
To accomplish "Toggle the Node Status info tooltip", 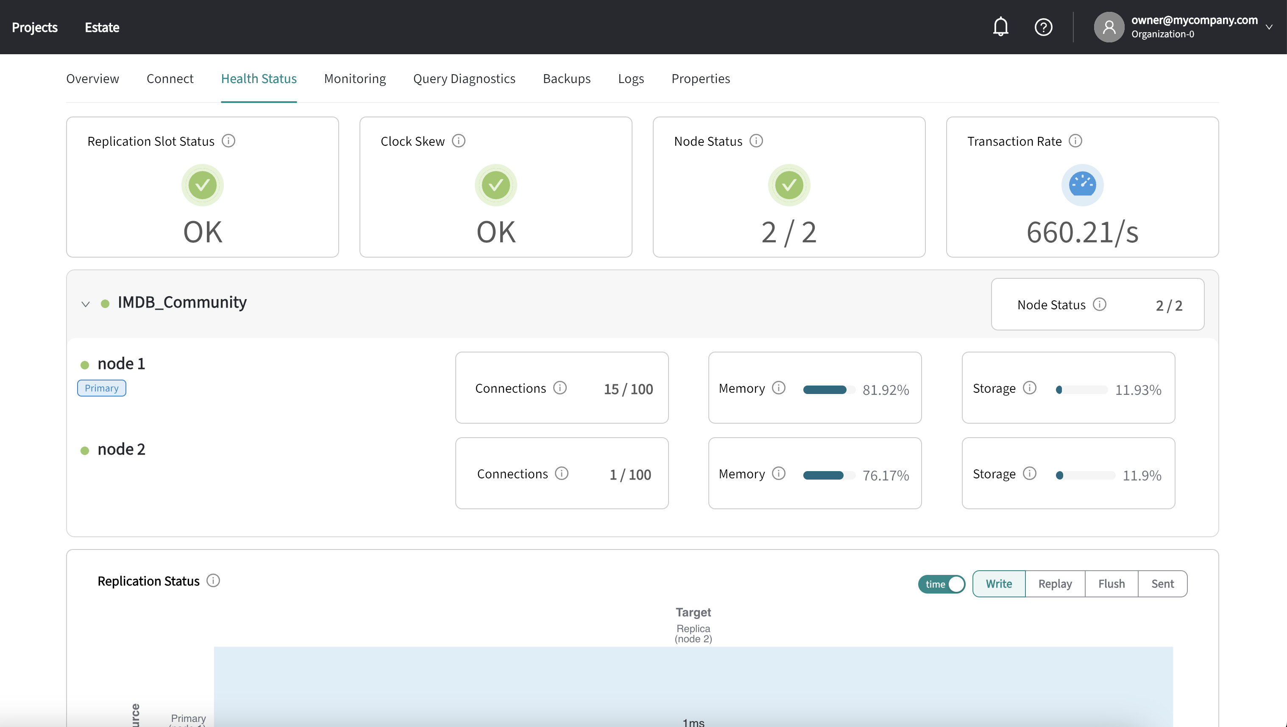I will (x=756, y=139).
